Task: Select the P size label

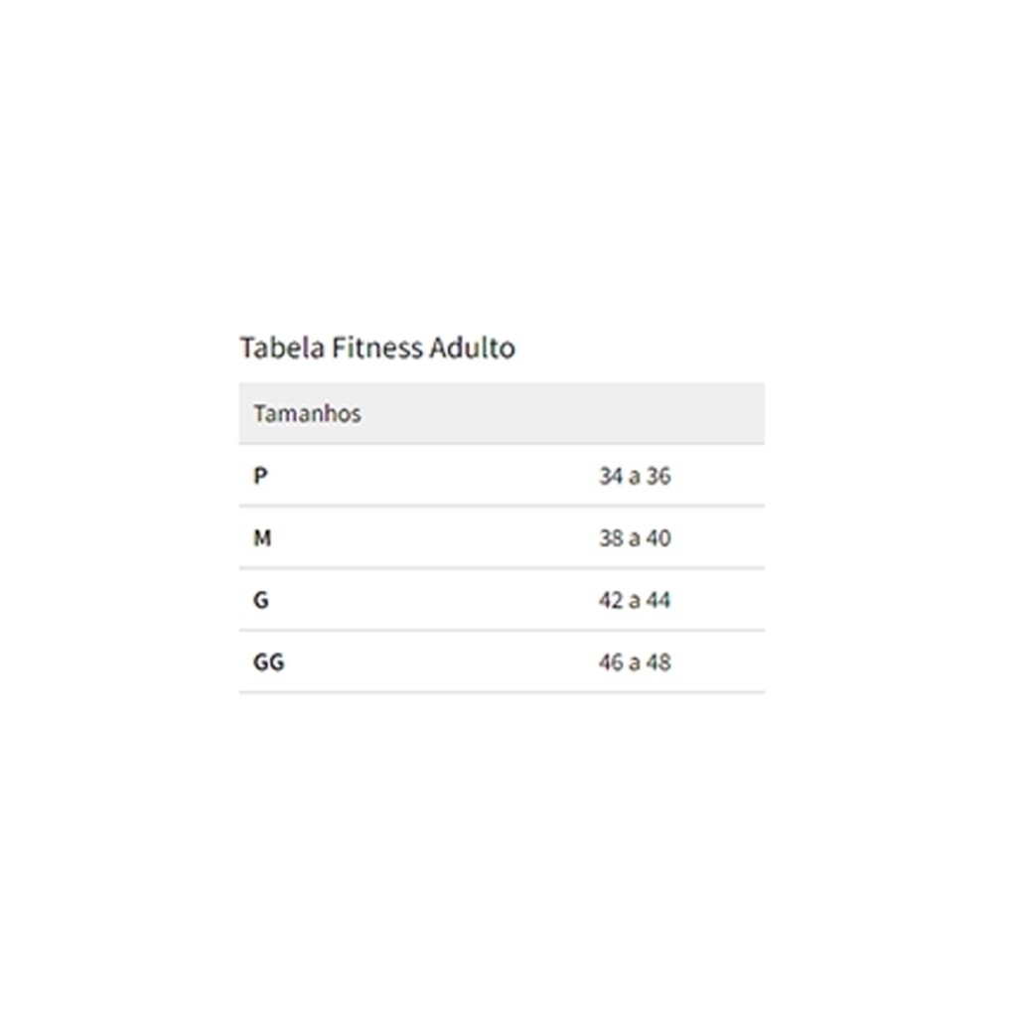Action: (260, 477)
